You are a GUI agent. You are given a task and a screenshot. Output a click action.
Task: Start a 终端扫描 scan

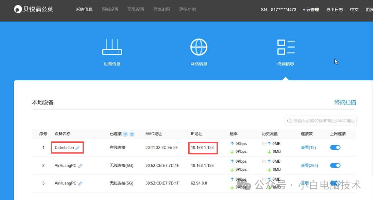click(x=344, y=102)
